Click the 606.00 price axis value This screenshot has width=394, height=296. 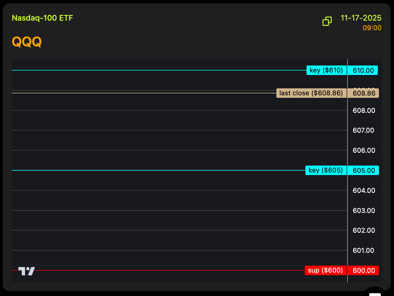click(x=364, y=151)
